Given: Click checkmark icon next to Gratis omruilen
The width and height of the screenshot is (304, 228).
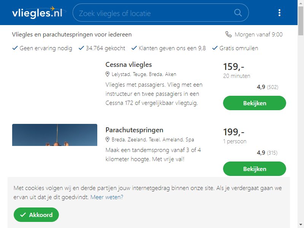Looking at the screenshot, I should pos(215,48).
